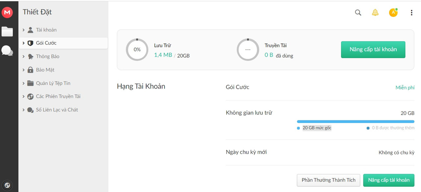Expand the Bảo Mật section chevron
This screenshot has height=192, width=421.
pyautogui.click(x=23, y=70)
